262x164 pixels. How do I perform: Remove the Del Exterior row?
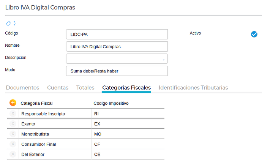[x=13, y=155]
